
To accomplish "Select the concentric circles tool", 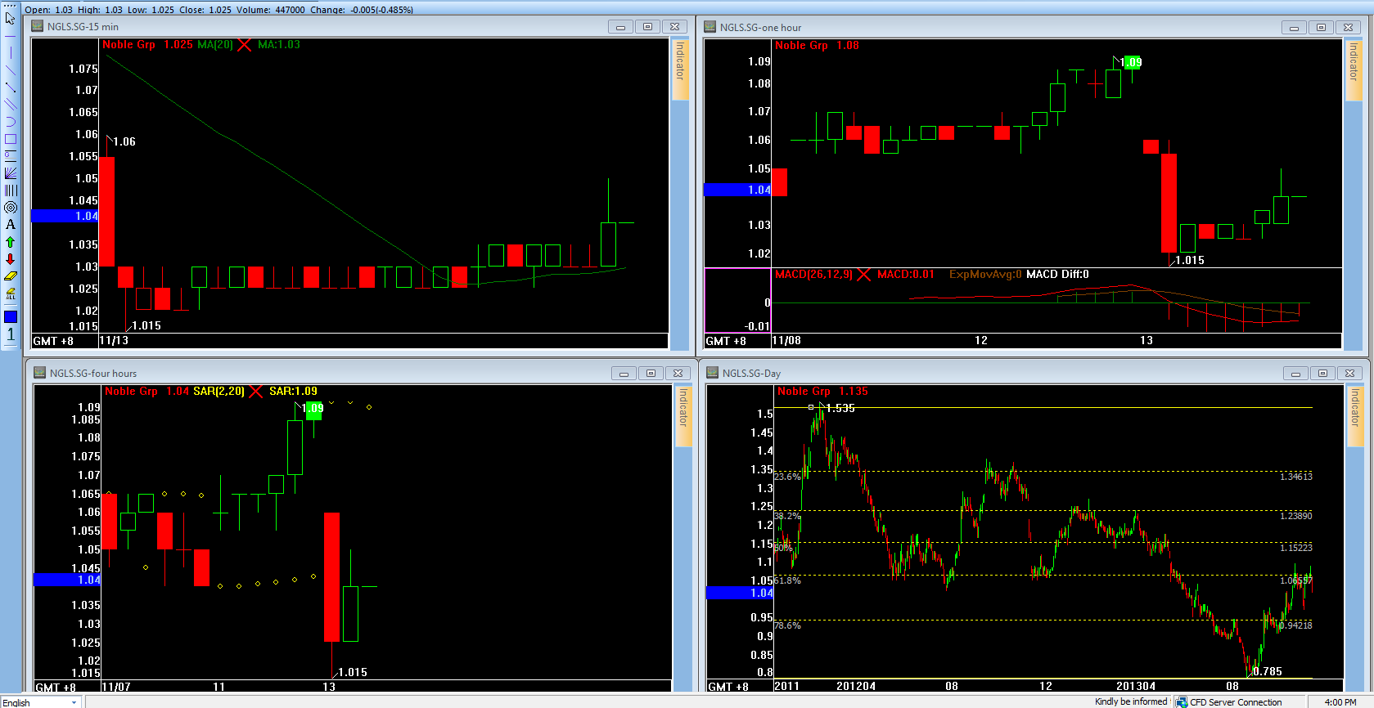I will (10, 208).
